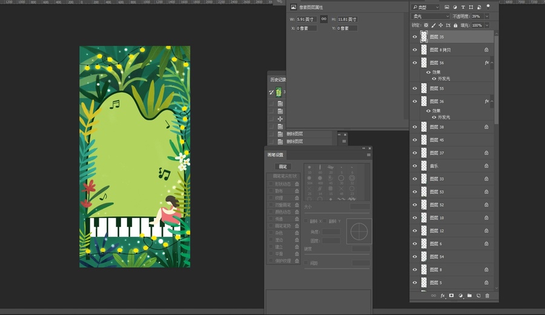Select the 纹理 brush option
Viewport: 545px width, 315px height.
pyautogui.click(x=279, y=198)
